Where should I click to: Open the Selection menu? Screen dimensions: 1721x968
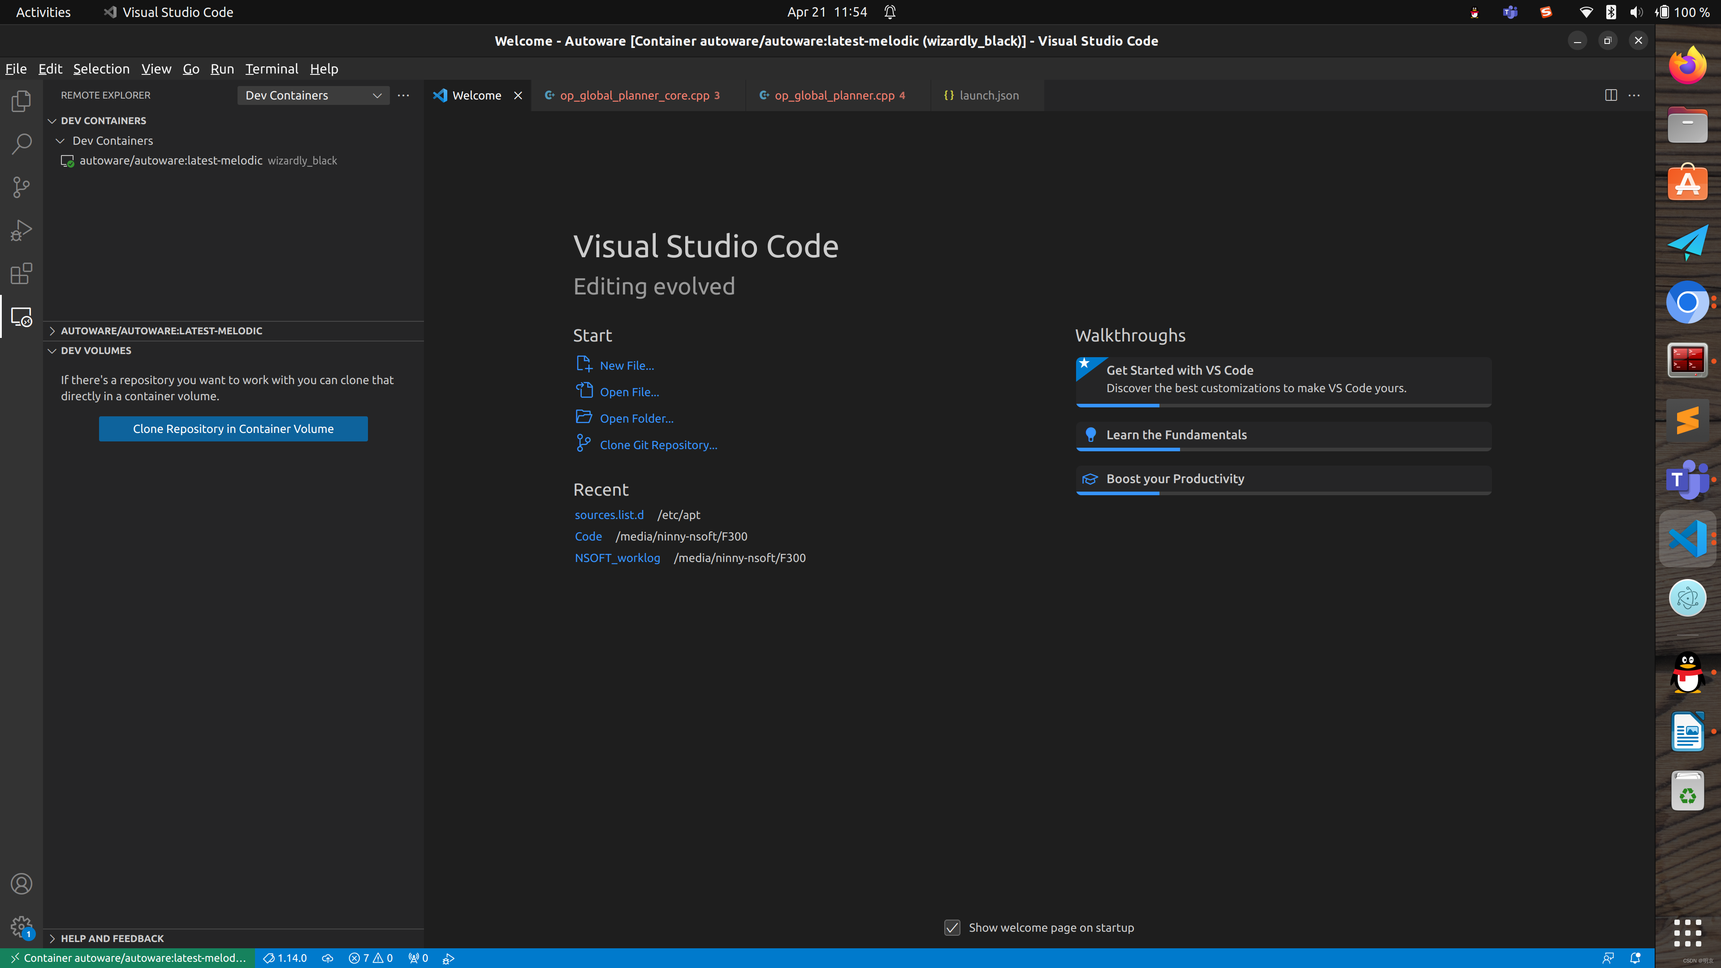click(x=102, y=69)
